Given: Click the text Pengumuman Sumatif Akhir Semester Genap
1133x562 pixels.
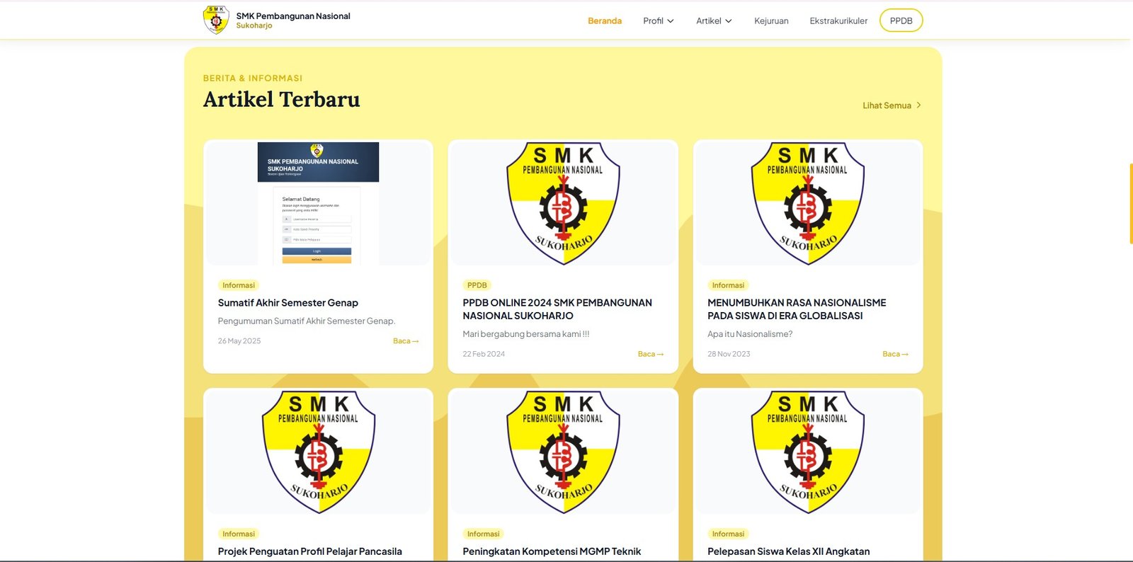Looking at the screenshot, I should click(307, 321).
